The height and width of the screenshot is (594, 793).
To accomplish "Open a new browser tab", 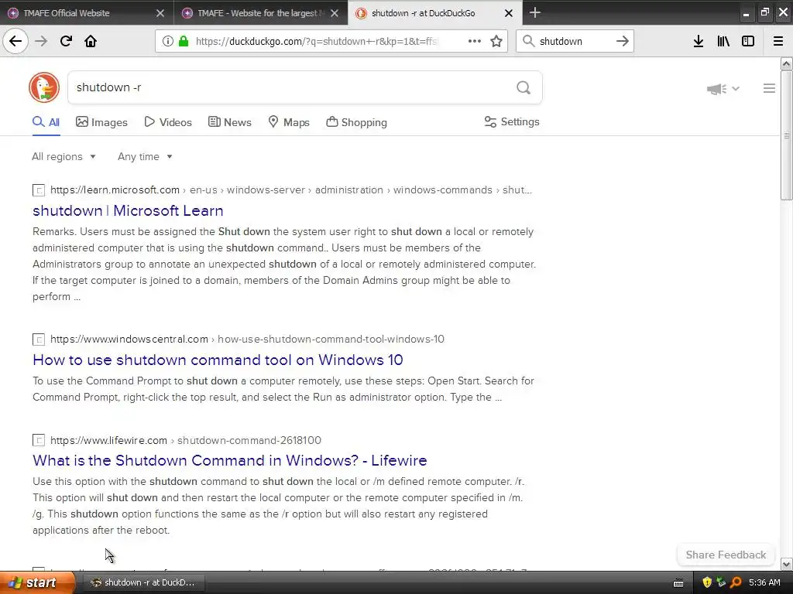I will 534,12.
